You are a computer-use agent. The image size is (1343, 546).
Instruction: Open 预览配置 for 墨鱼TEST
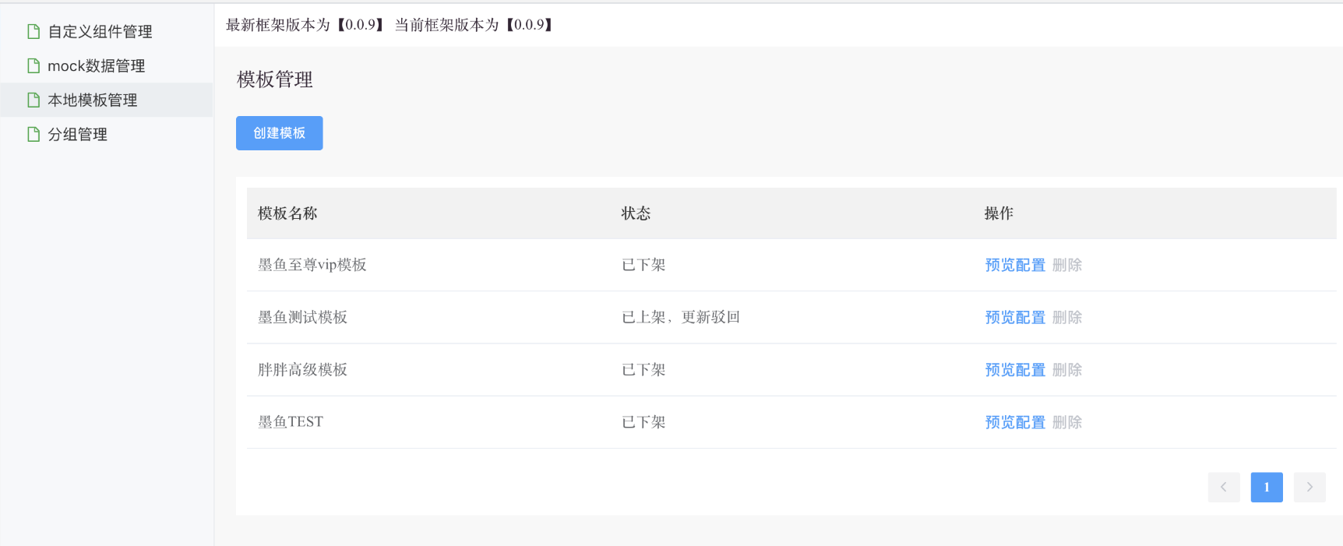(1015, 422)
